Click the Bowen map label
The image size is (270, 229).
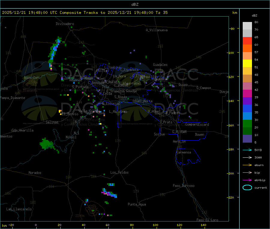click(200, 135)
